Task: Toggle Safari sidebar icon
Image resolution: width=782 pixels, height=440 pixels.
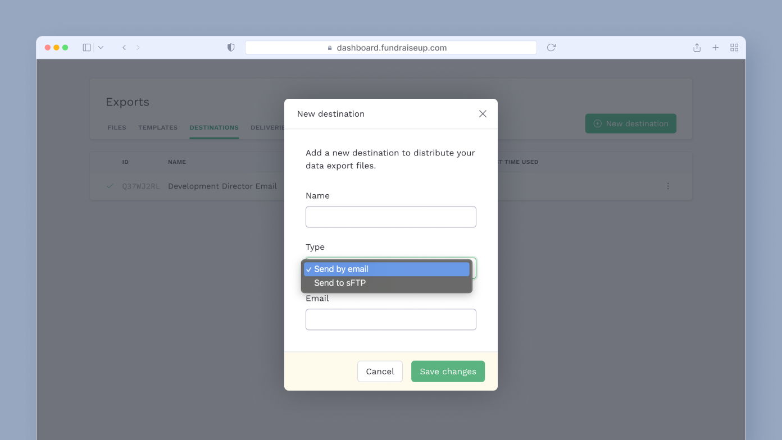Action: 87,48
